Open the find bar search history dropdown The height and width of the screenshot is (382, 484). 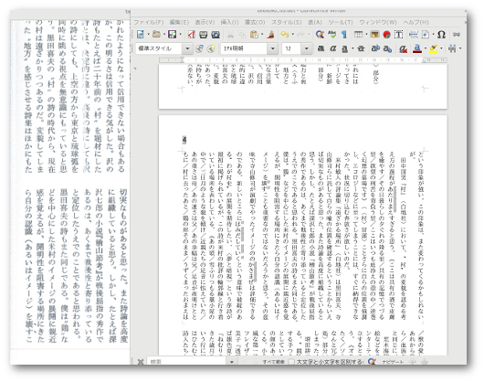(x=232, y=361)
